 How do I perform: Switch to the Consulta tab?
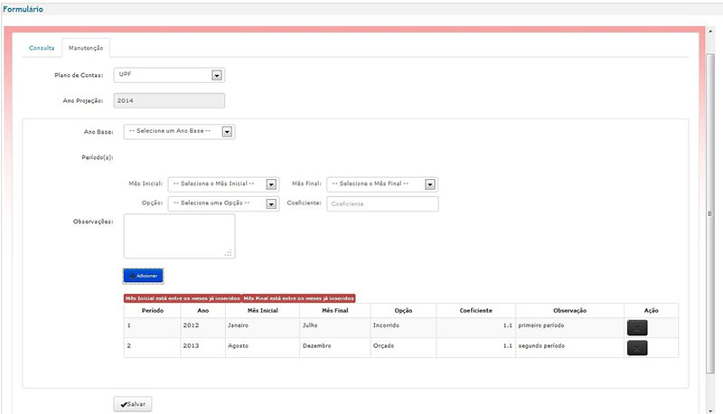42,48
